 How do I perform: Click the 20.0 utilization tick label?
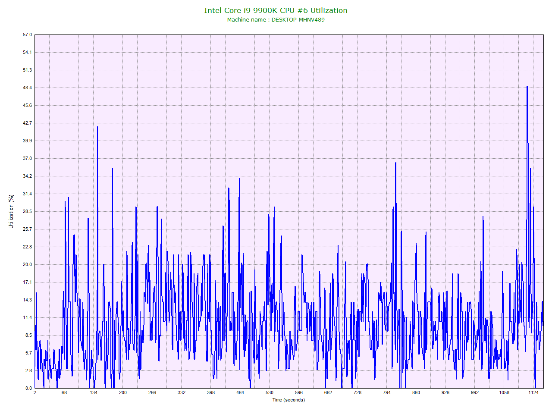point(28,264)
